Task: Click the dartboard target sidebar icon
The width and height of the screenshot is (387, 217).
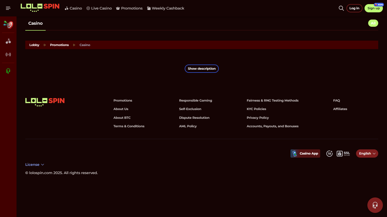Action: pyautogui.click(x=8, y=25)
